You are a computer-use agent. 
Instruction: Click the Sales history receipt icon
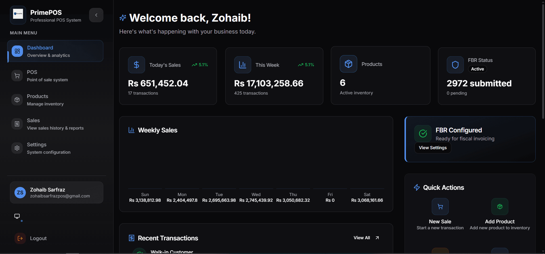pyautogui.click(x=17, y=124)
